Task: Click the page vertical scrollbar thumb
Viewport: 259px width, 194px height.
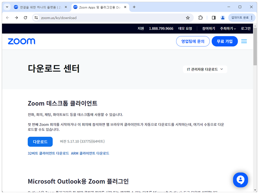Action: tap(255, 47)
